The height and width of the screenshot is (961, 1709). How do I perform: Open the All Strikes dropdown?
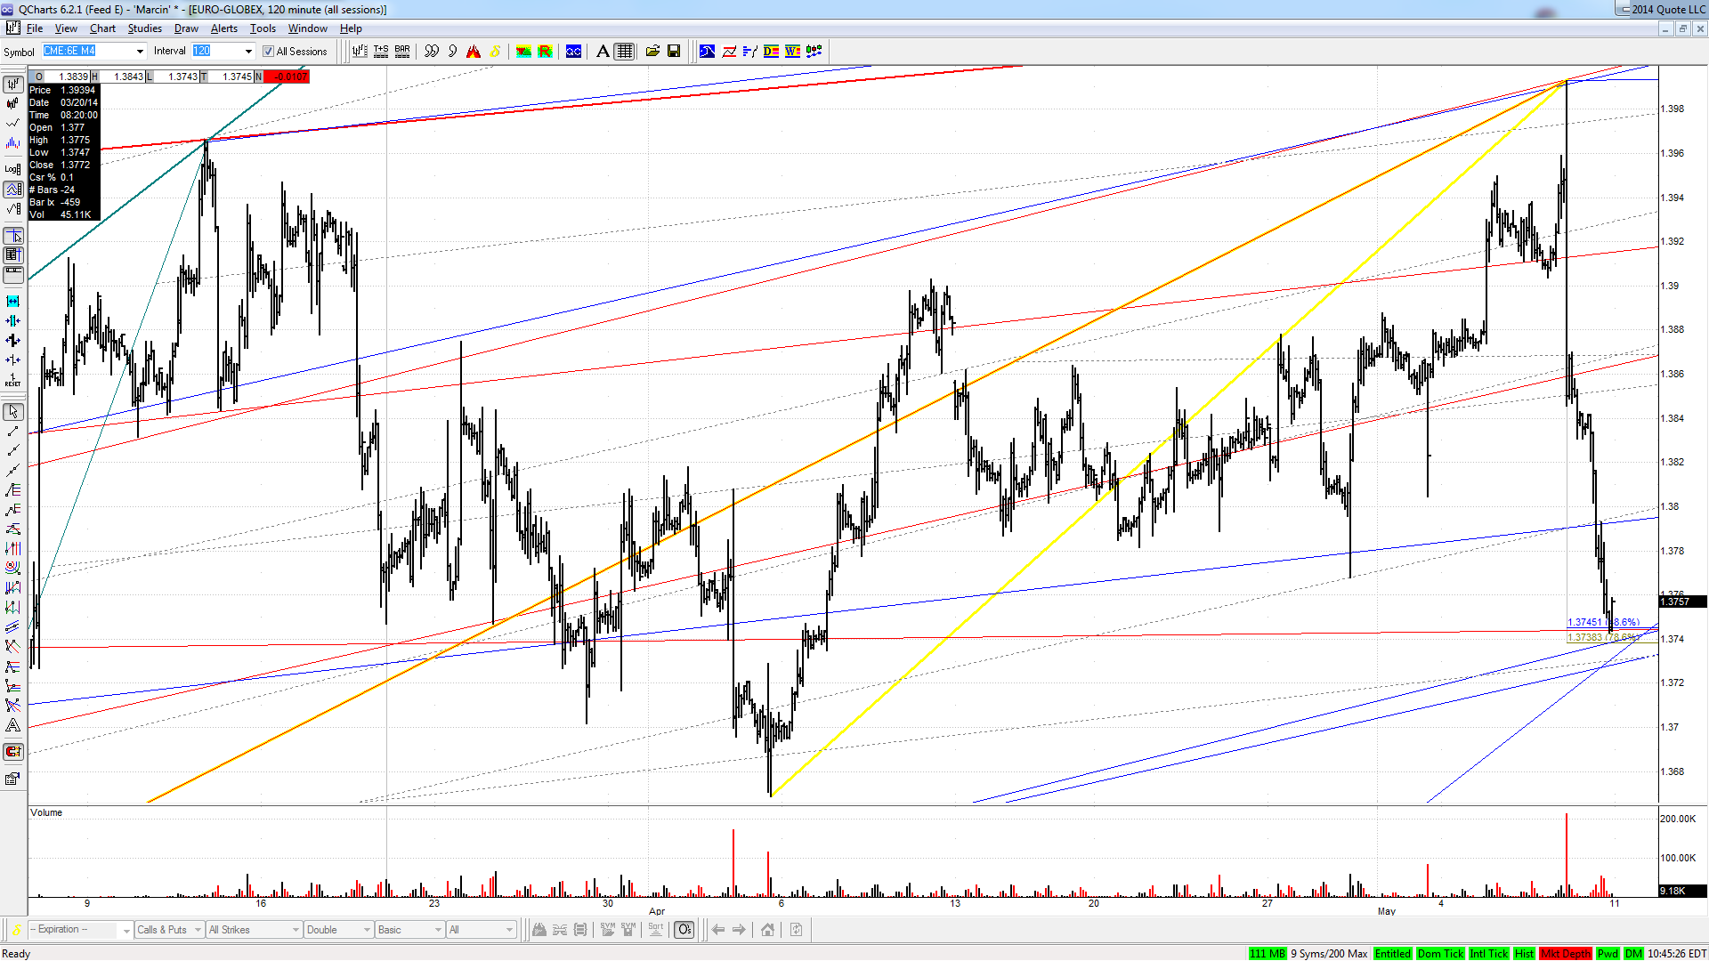[x=254, y=930]
